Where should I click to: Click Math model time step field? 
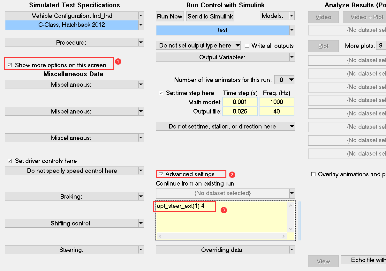point(240,102)
